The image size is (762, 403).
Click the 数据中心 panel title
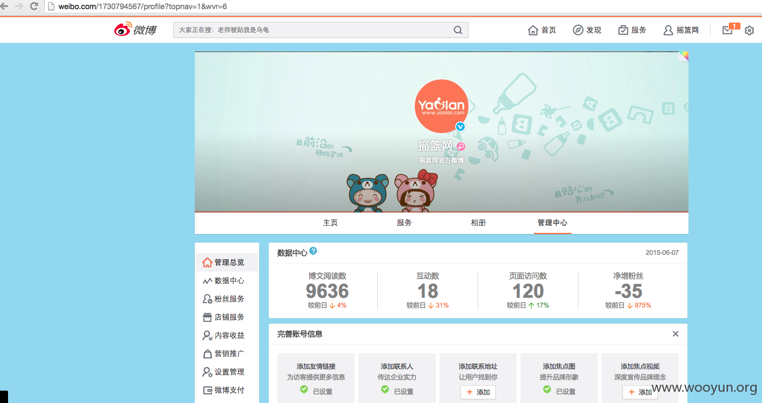pyautogui.click(x=292, y=253)
